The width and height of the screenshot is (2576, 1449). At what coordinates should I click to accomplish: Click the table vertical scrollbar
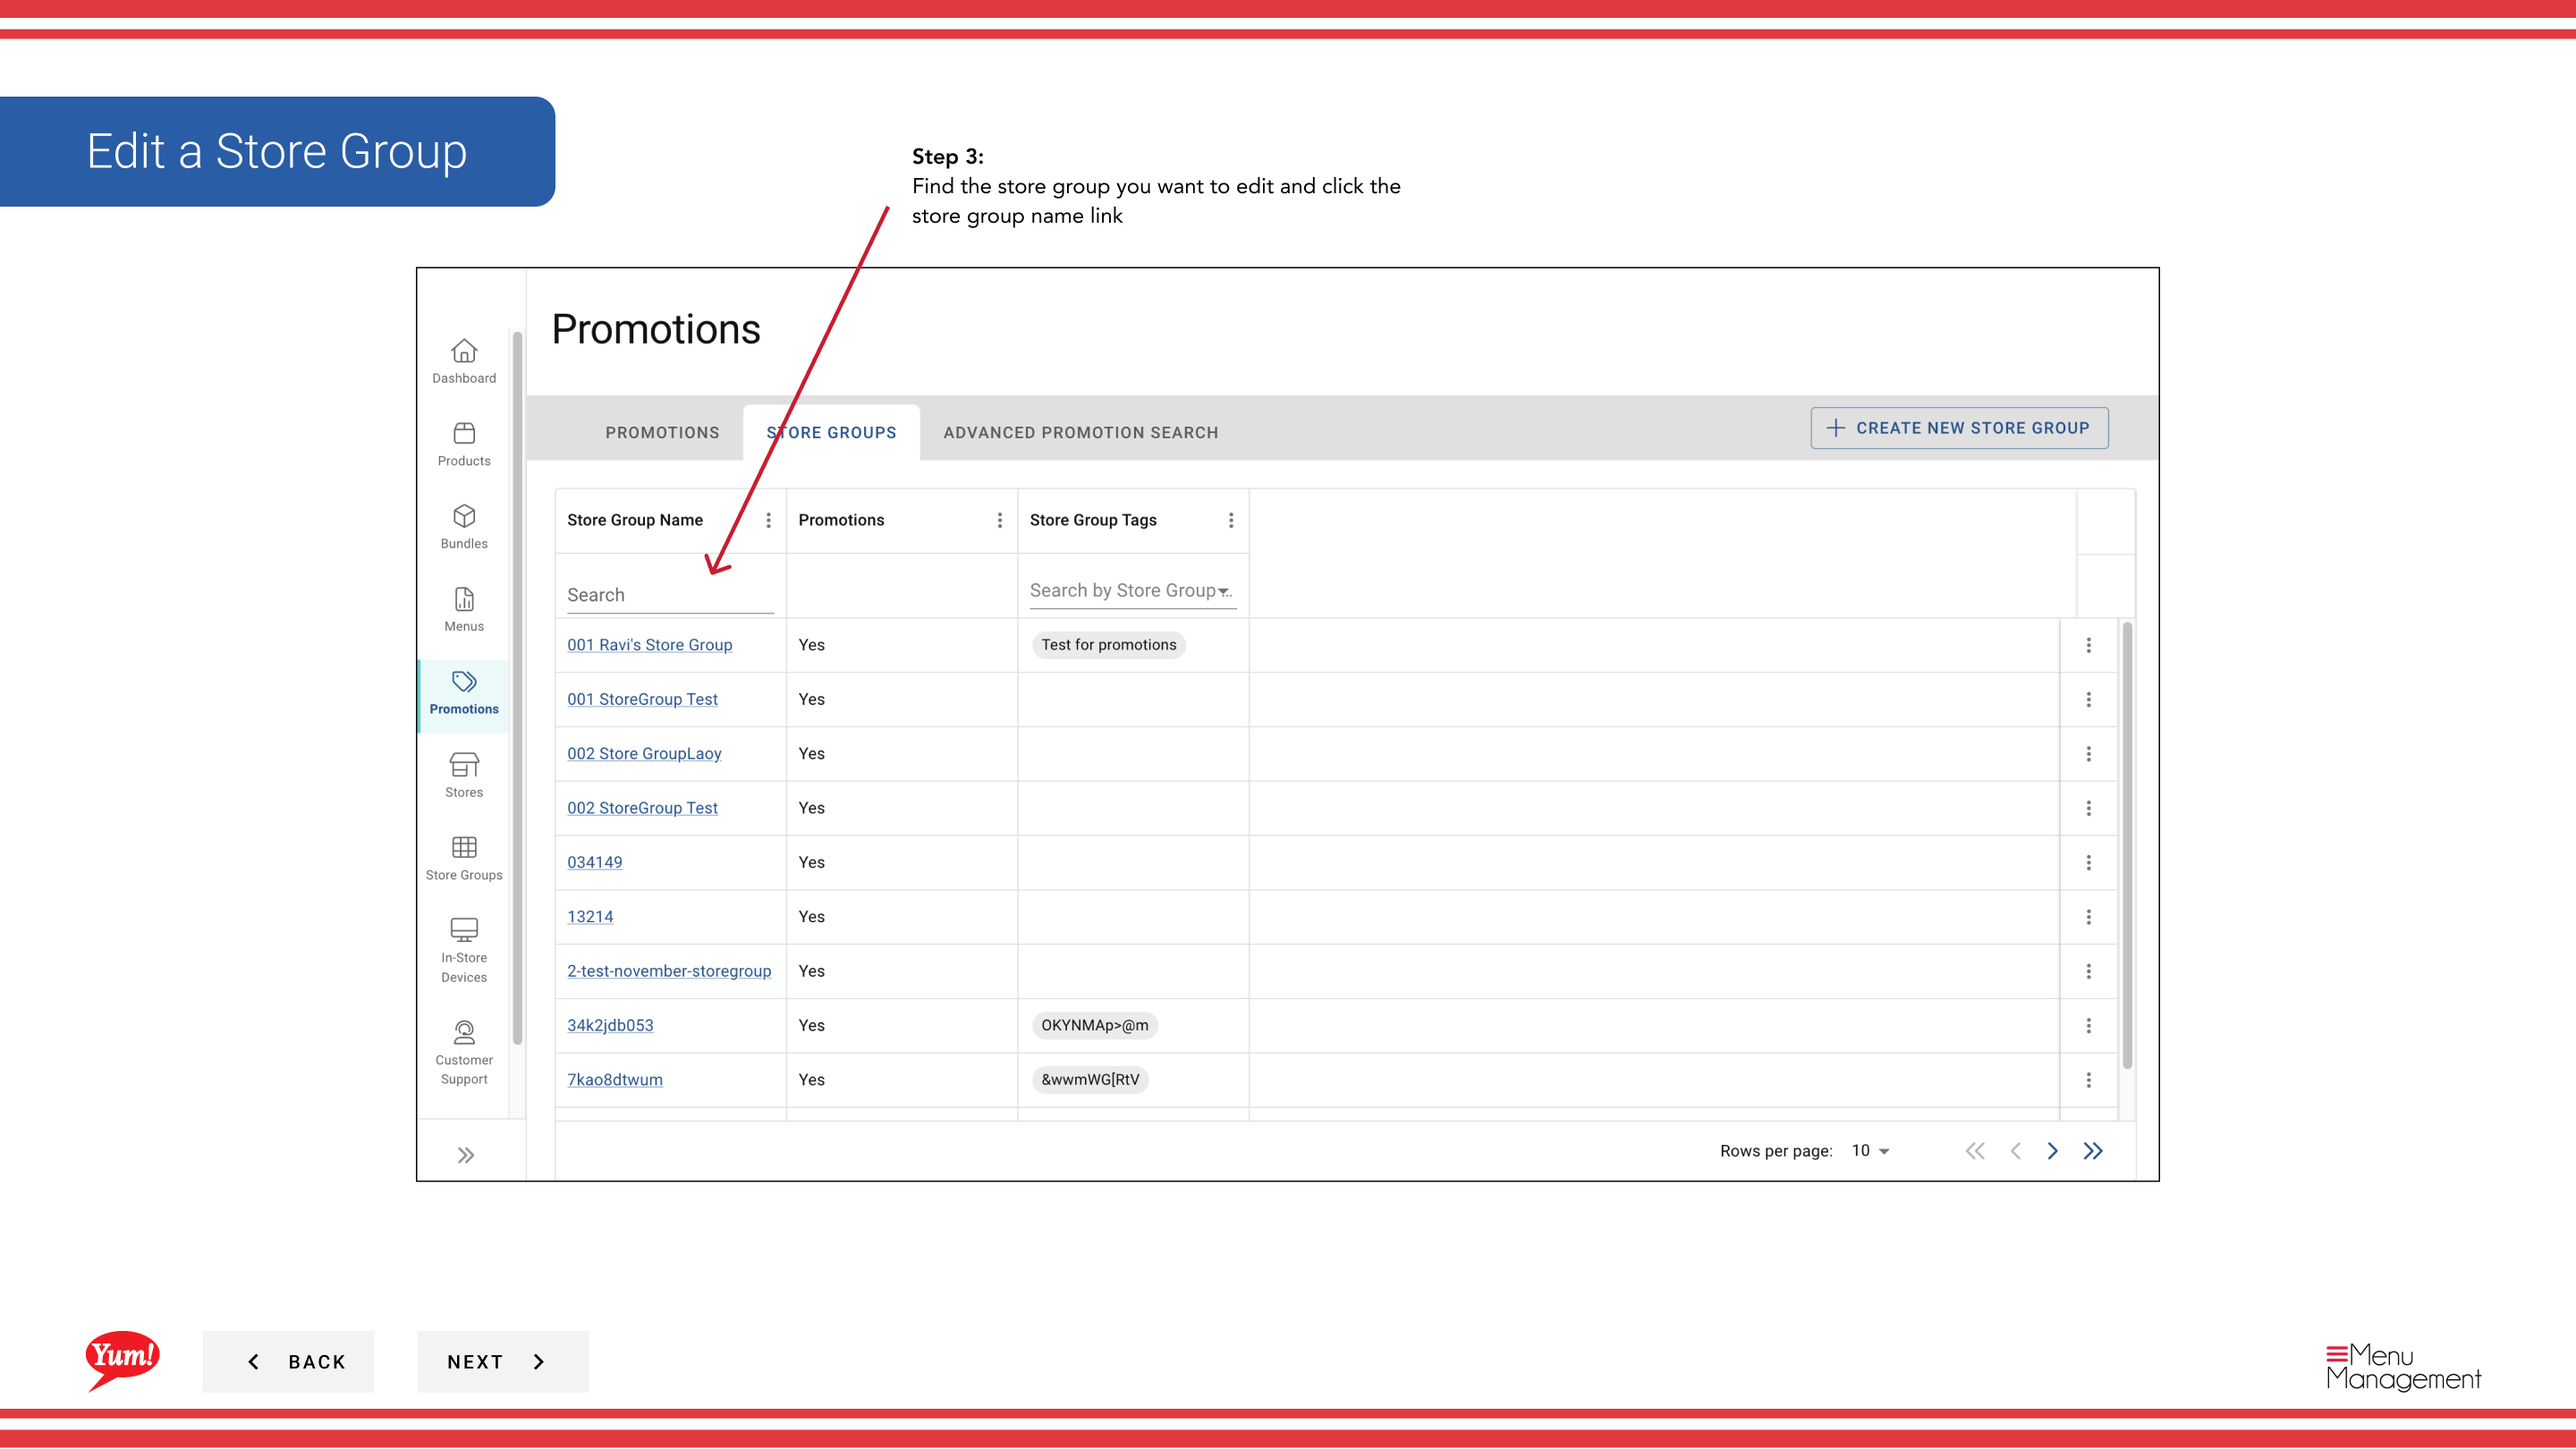click(x=2127, y=846)
